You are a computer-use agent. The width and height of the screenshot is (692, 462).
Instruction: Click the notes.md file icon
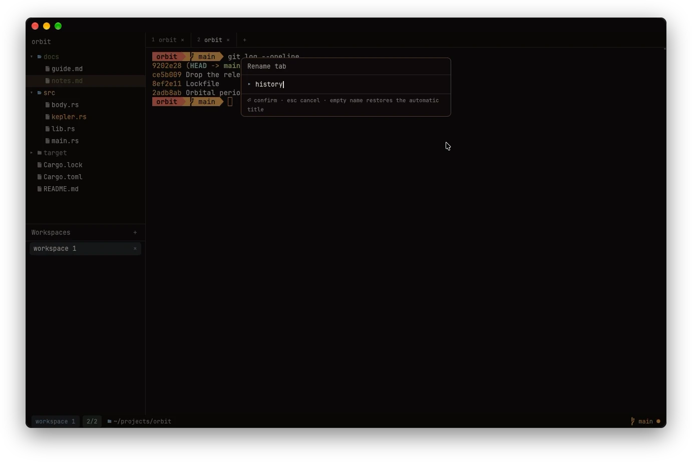click(x=48, y=81)
